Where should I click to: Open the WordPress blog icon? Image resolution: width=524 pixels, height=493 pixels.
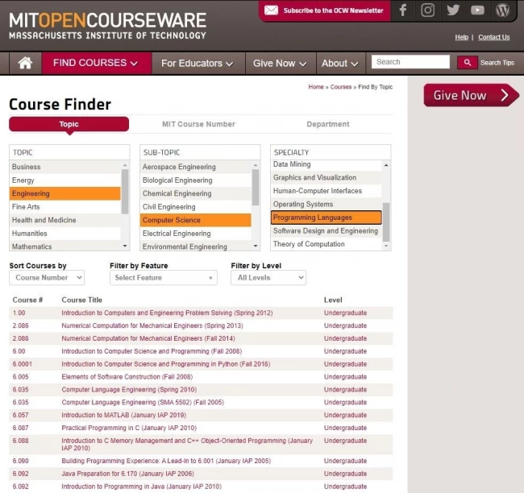tap(502, 10)
